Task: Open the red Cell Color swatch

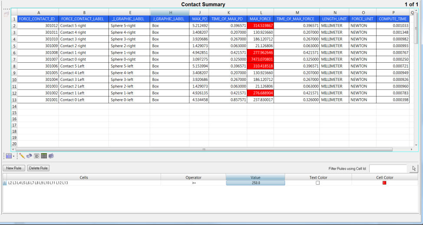Action: click(384, 183)
